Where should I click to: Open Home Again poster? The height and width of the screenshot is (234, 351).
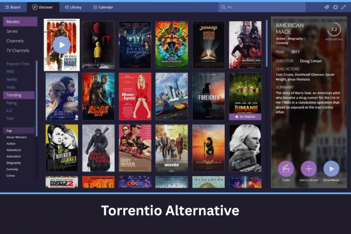click(x=135, y=96)
